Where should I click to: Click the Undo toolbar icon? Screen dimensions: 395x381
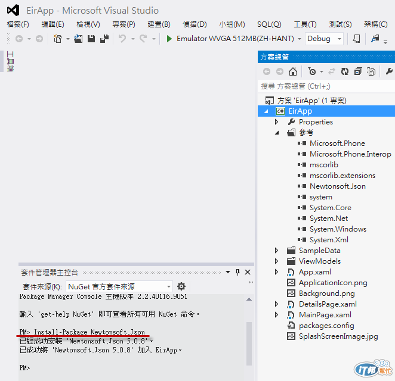pyautogui.click(x=122, y=39)
